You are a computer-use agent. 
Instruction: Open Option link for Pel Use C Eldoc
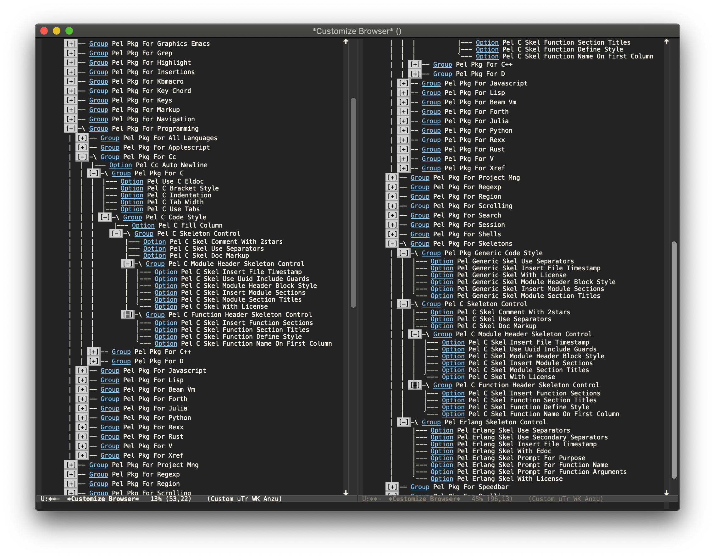tap(132, 181)
